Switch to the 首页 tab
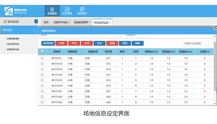Screen dimensions: 217x124 pos(46,22)
